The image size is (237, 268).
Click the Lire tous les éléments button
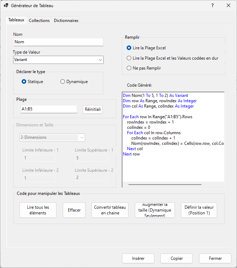click(38, 210)
